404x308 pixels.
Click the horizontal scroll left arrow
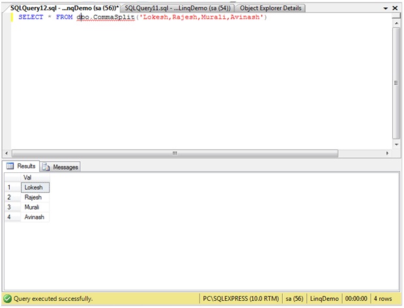[7, 153]
